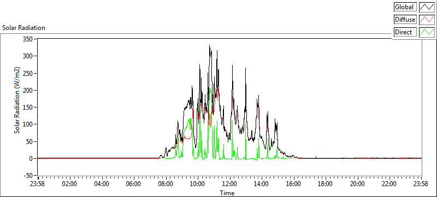
Task: Click the 14:00 time axis label
Action: [262, 184]
